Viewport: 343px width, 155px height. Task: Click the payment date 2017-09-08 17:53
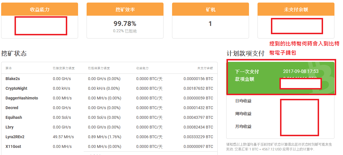pos(301,72)
